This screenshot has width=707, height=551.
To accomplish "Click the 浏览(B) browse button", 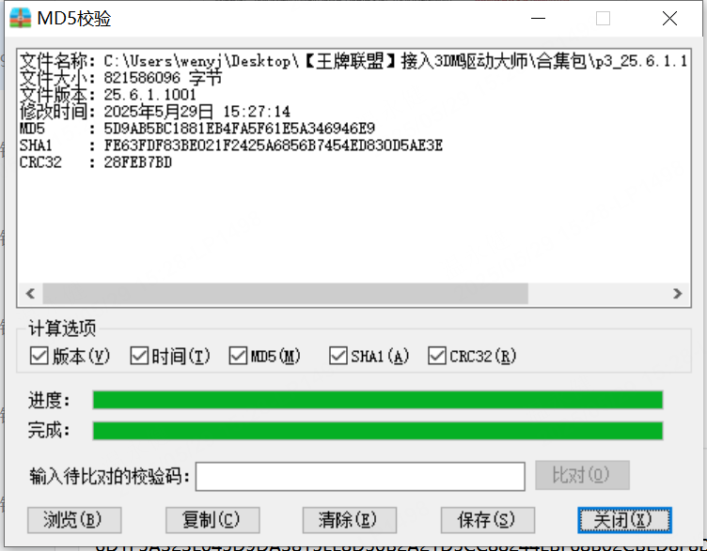I will click(x=74, y=520).
